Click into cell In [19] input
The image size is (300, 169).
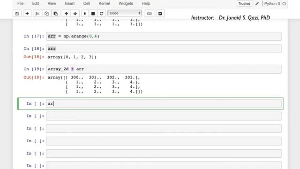[x=164, y=69]
